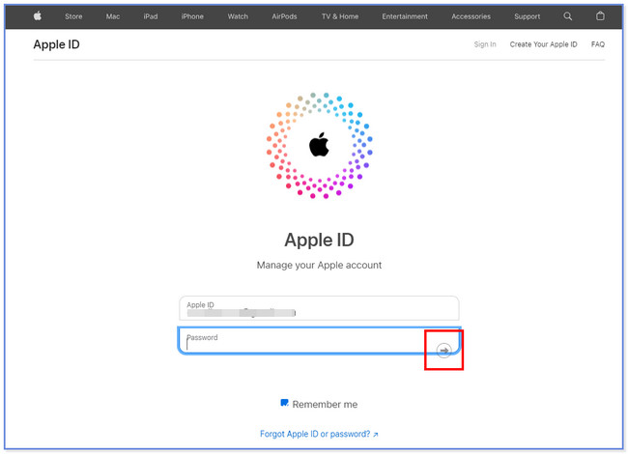
Task: Click Create Your Apple ID link
Action: tap(544, 44)
